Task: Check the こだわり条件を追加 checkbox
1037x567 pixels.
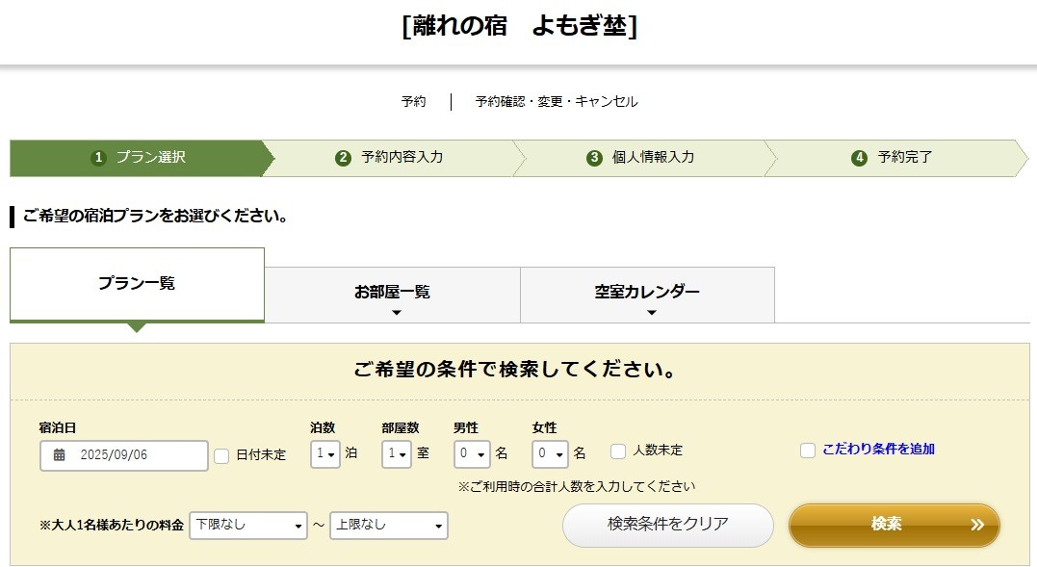Action: (x=808, y=450)
